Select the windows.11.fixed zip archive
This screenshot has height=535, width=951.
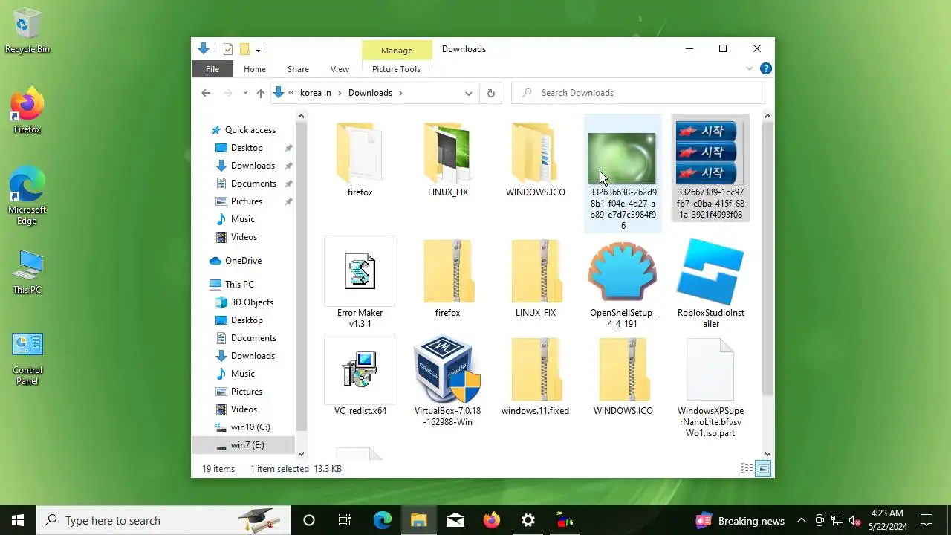535,376
